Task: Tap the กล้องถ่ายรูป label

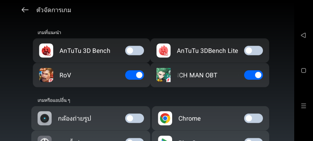Action: (x=77, y=118)
